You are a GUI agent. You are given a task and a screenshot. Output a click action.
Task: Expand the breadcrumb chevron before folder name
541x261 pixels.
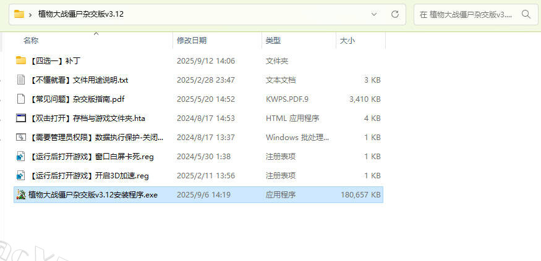tap(30, 14)
